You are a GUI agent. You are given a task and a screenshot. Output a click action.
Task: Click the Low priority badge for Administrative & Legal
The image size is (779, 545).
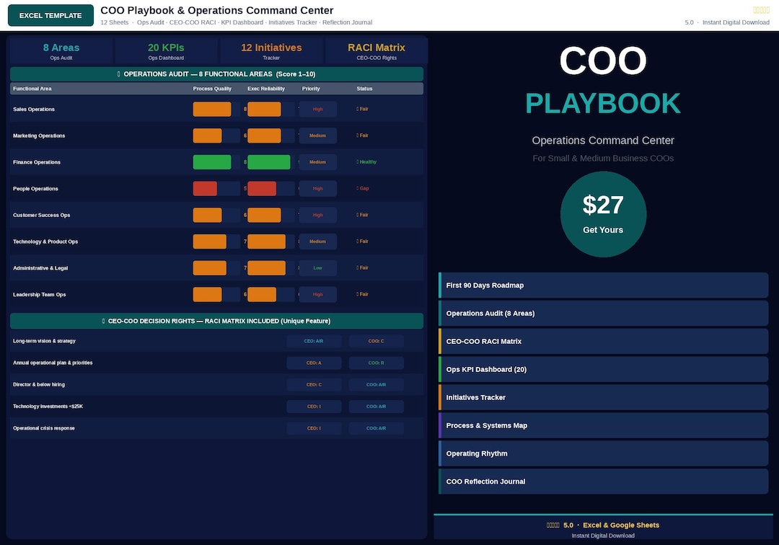point(318,268)
